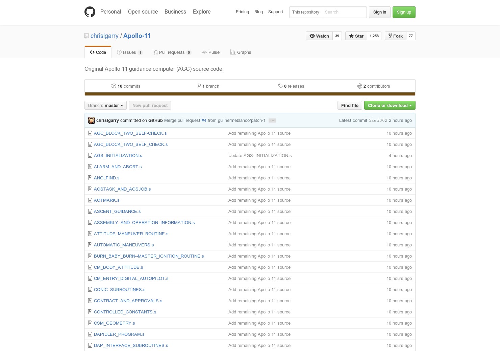The height and width of the screenshot is (351, 500).
Task: Click the green Sign up button
Action: coord(404,12)
